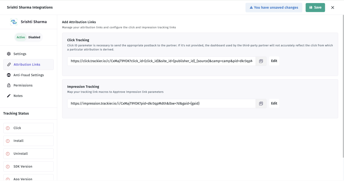Select the Uninstall tracking status row
The height and width of the screenshot is (187, 344).
coord(29,154)
